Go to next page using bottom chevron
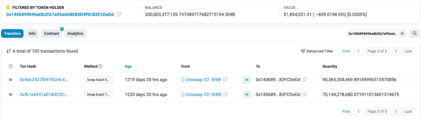 coord(396,111)
